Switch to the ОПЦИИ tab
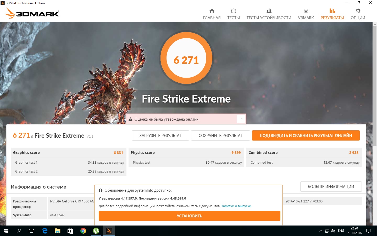The image size is (377, 236). tap(358, 18)
